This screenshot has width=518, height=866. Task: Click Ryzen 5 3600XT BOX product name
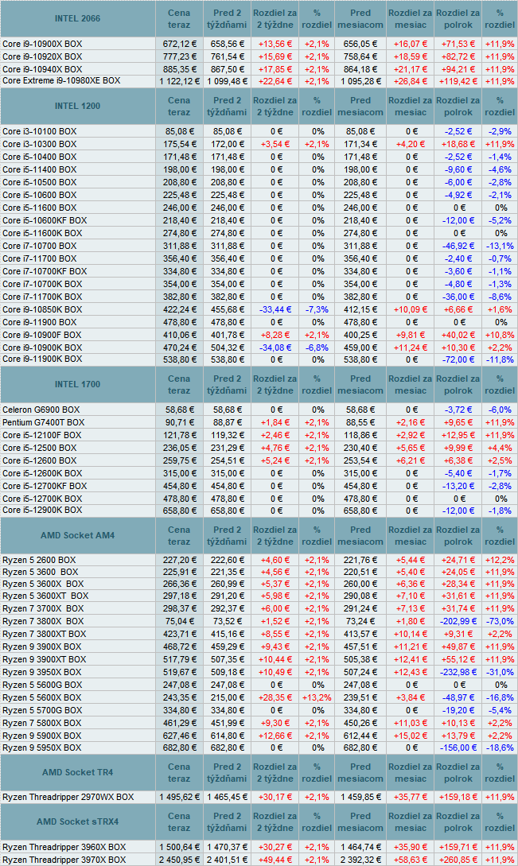click(x=45, y=596)
